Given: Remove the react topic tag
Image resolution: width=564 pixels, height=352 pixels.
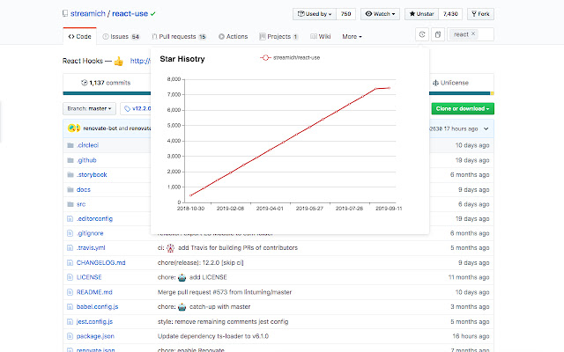Looking at the screenshot, I should pos(474,34).
